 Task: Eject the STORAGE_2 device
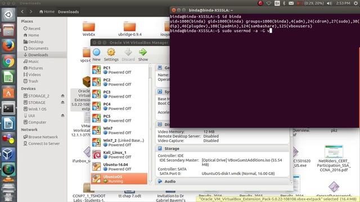coord(62,96)
